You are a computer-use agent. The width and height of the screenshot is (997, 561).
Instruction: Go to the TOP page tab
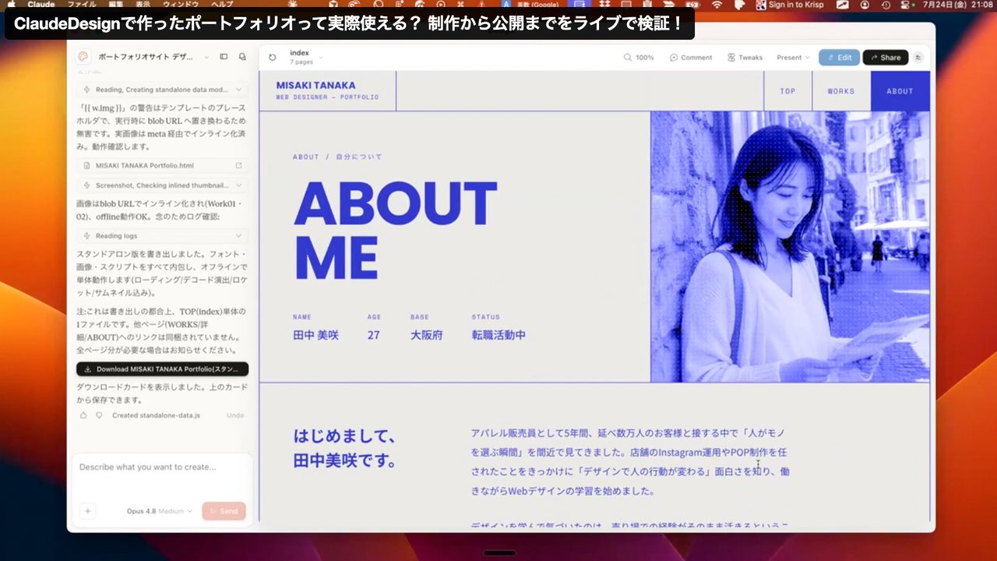point(788,91)
